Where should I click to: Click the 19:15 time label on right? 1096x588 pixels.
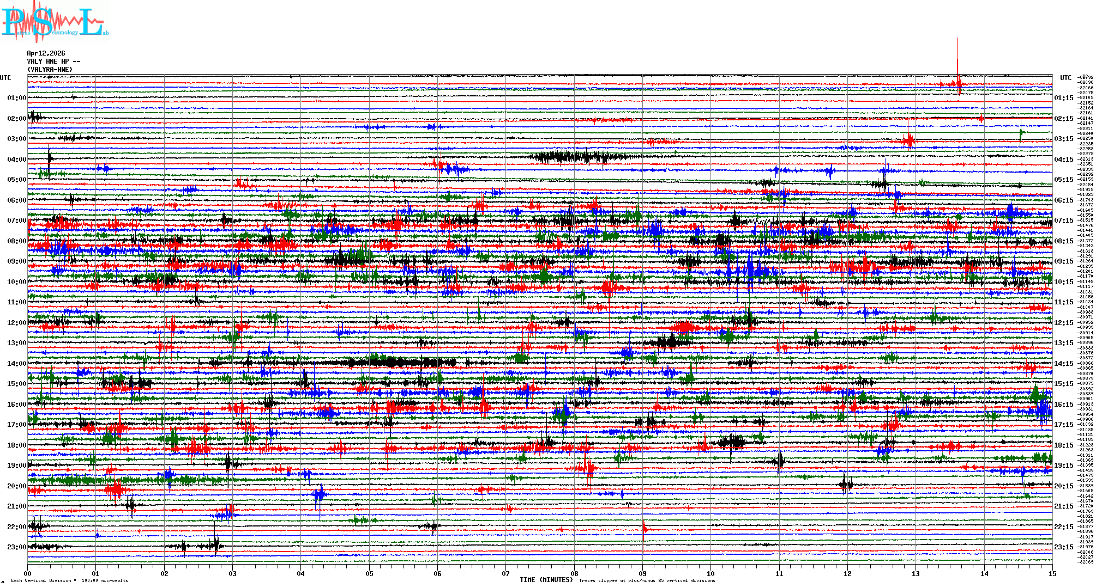pos(1063,465)
